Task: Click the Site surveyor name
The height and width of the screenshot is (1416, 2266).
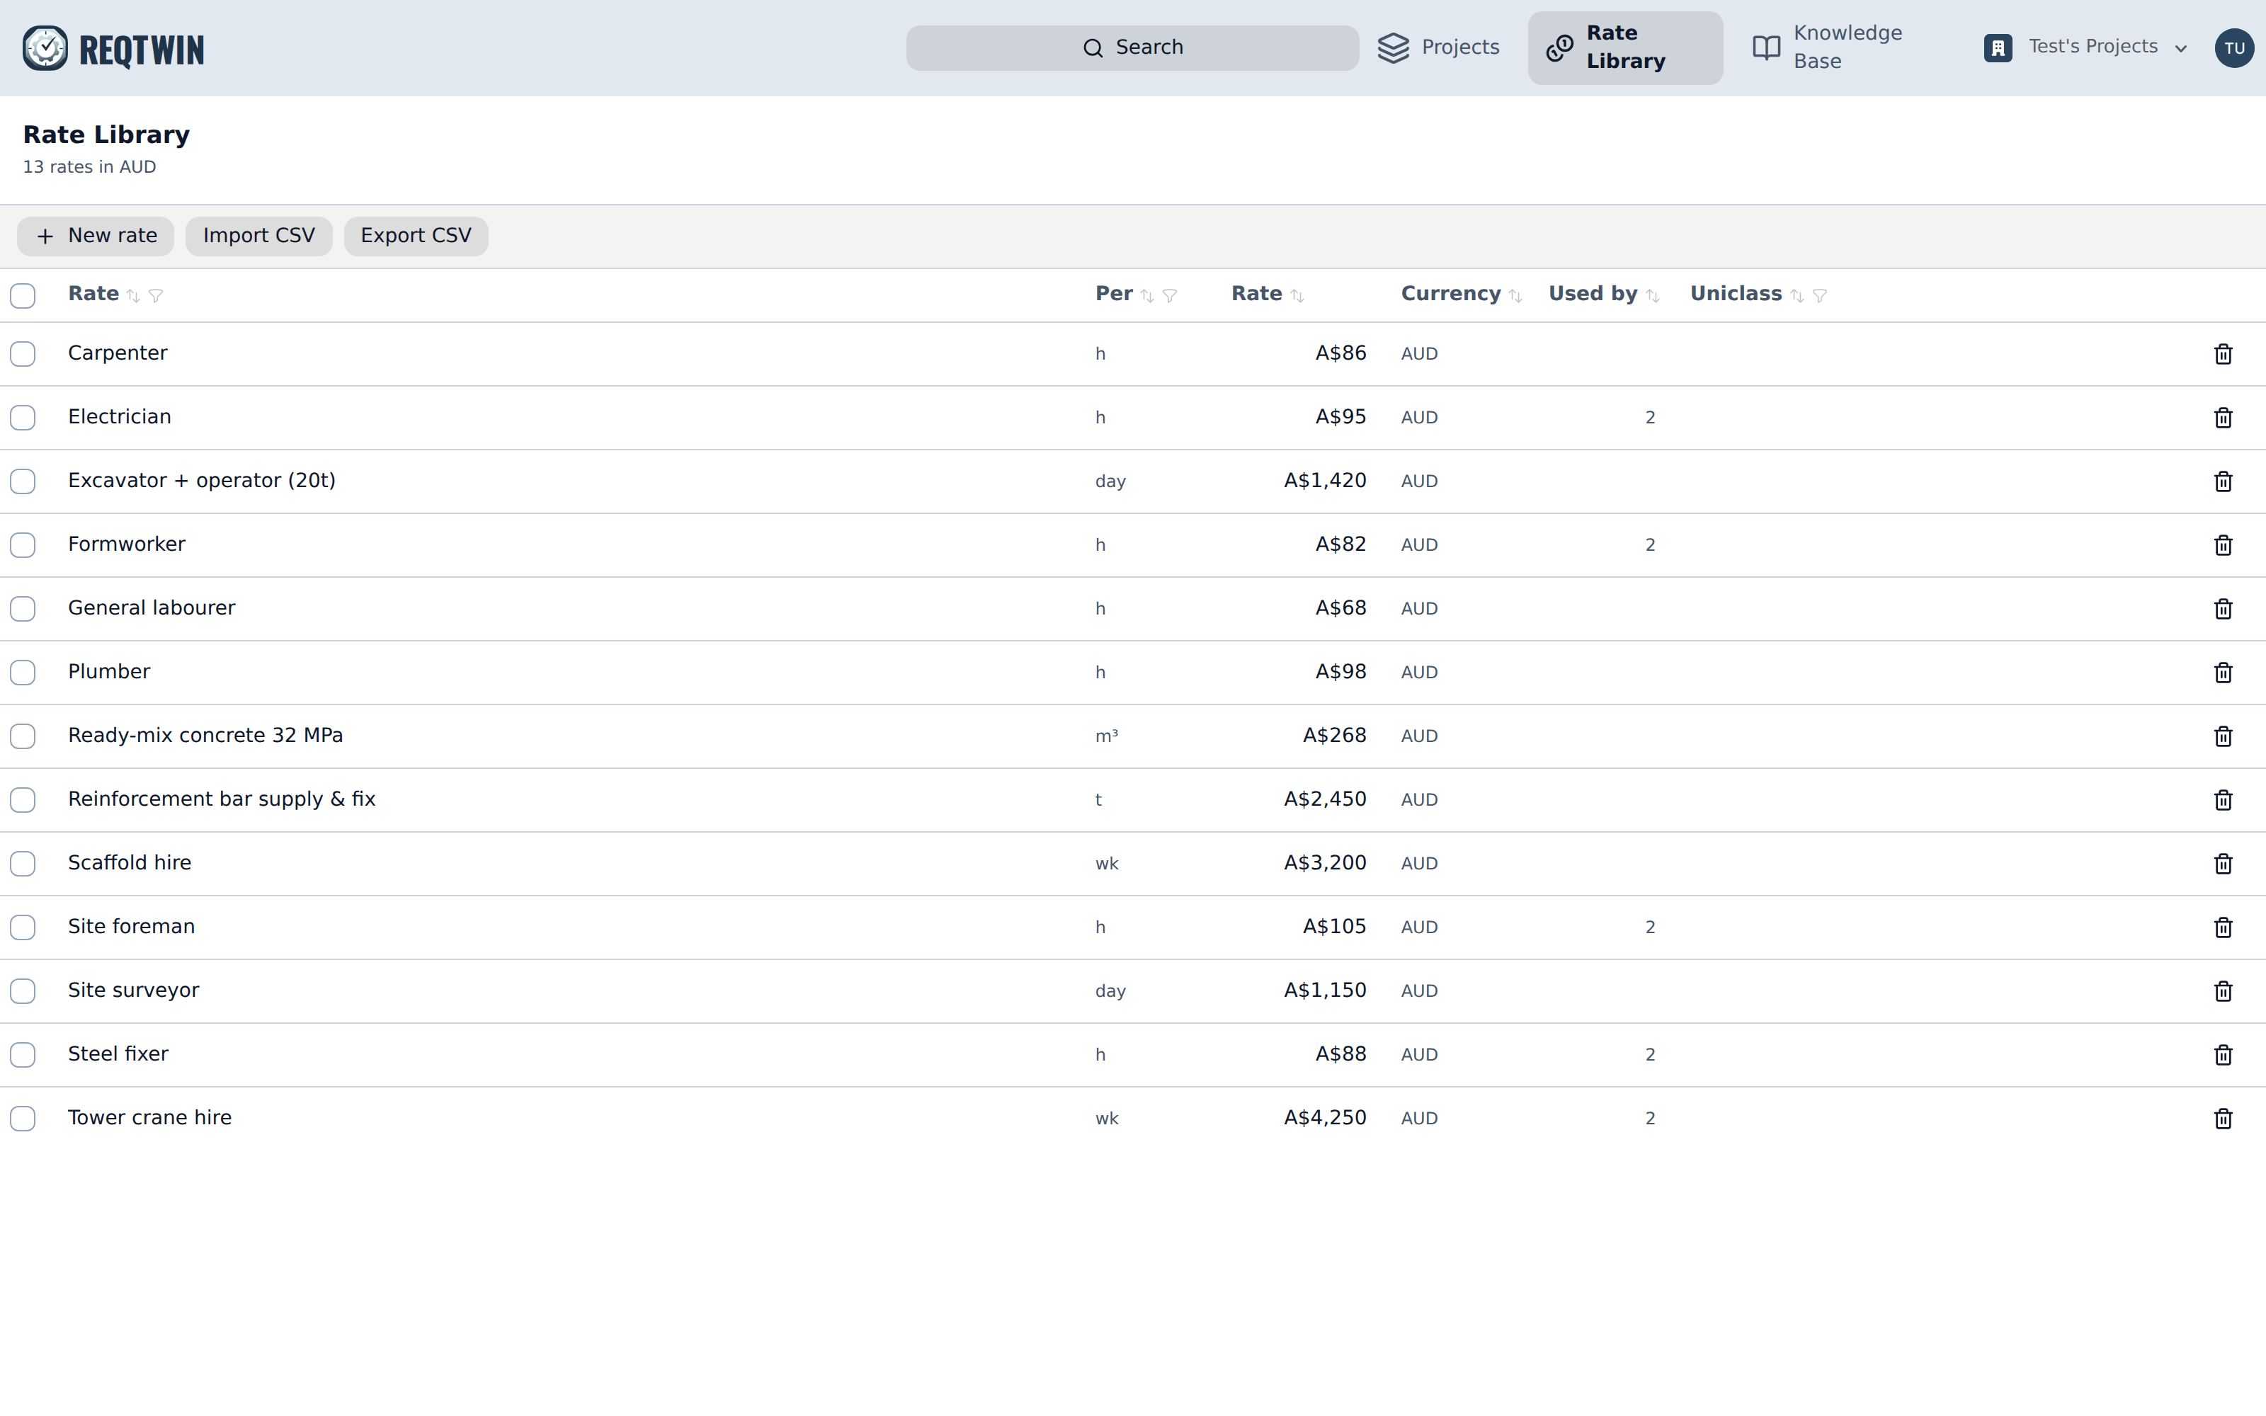Action: tap(133, 990)
